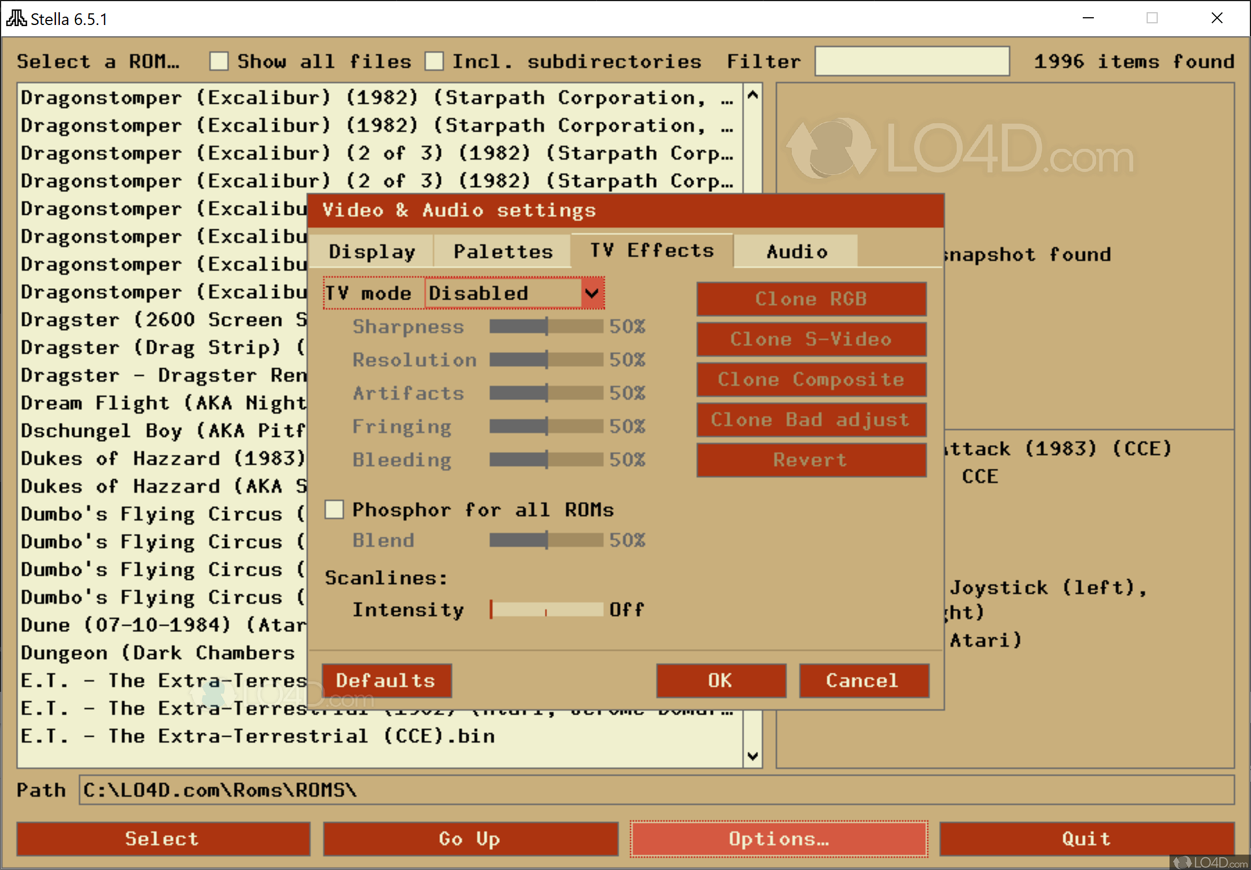
Task: Click the Filter text field
Action: 911,61
